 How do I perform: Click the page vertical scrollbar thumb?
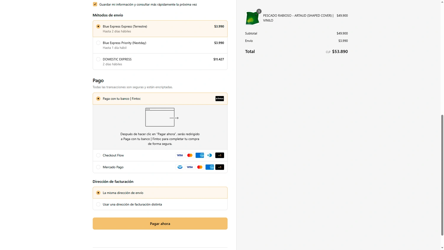(x=442, y=175)
